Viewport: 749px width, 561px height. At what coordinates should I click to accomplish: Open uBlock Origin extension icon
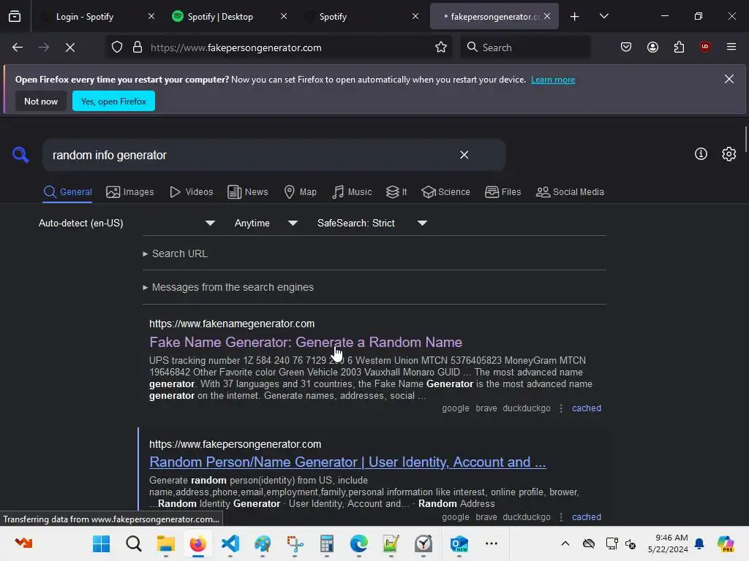click(x=704, y=47)
